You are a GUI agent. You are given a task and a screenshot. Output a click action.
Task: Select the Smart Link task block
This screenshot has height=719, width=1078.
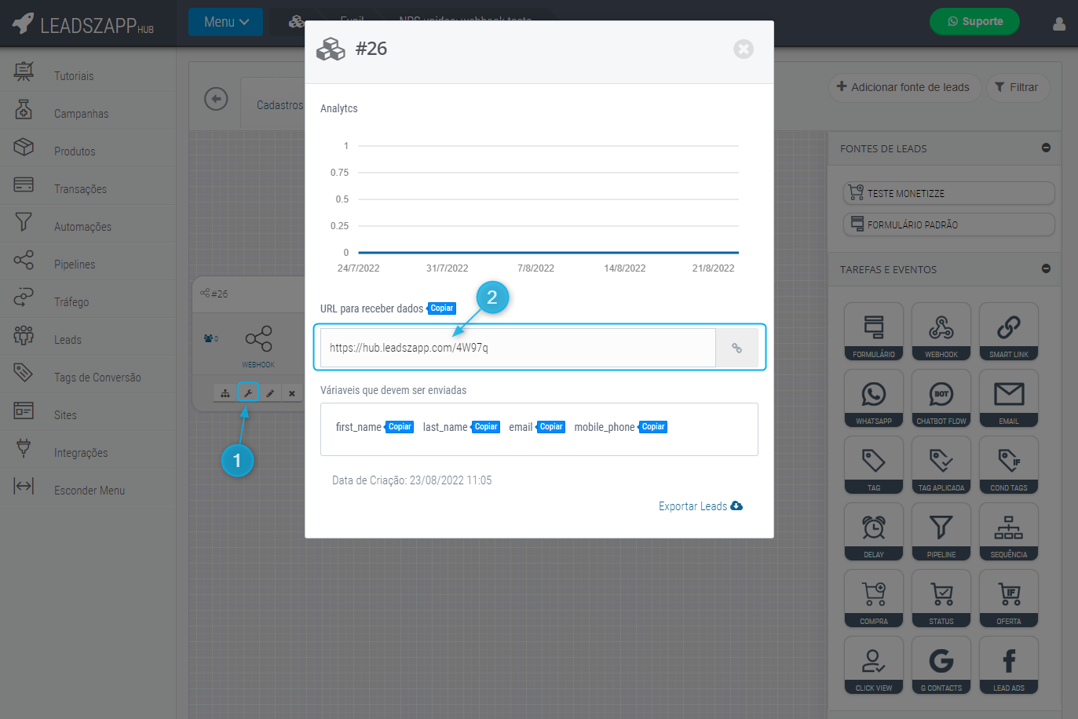[1008, 331]
